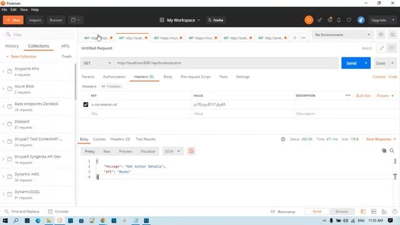The image size is (400, 225).
Task: Open the Runner button
Action: [x=56, y=20]
